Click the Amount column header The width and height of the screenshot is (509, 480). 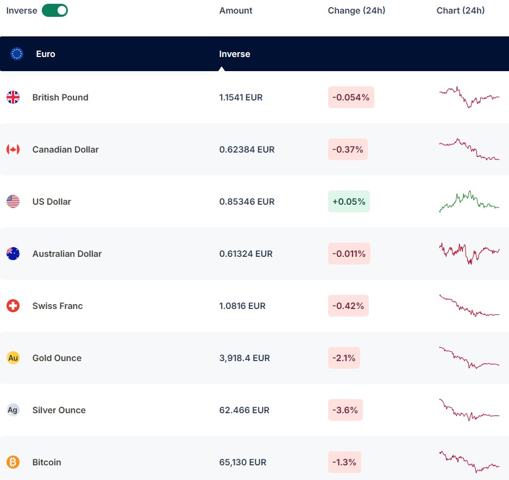tap(236, 10)
